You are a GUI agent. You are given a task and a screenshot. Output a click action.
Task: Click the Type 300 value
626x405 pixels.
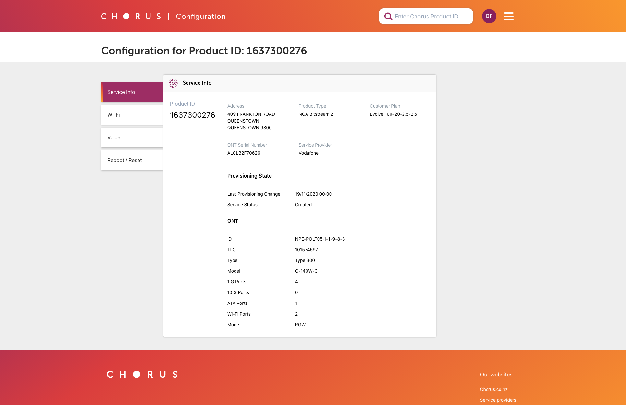pyautogui.click(x=305, y=260)
